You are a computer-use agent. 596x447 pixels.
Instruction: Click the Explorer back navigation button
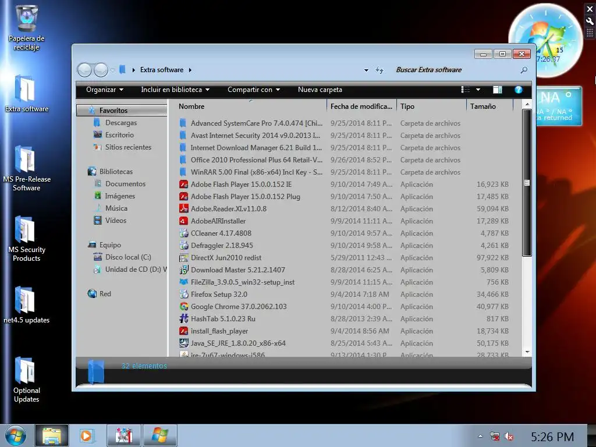[84, 70]
